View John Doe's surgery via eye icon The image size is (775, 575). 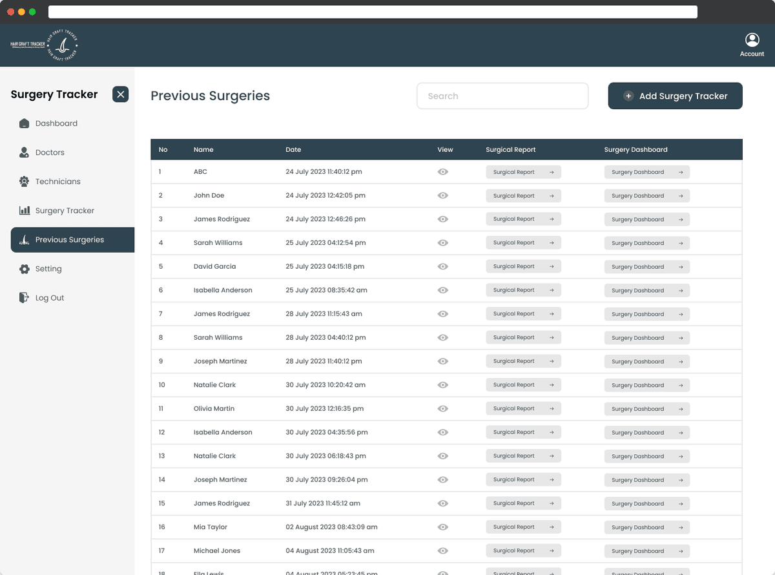tap(442, 196)
